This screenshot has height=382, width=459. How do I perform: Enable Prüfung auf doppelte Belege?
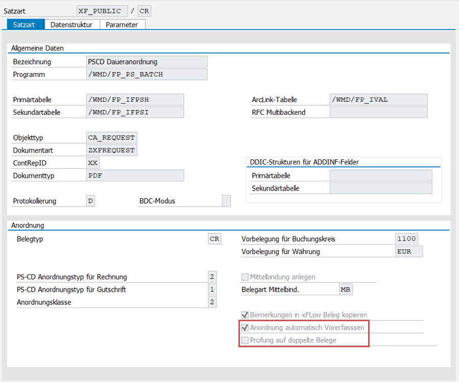coord(245,340)
